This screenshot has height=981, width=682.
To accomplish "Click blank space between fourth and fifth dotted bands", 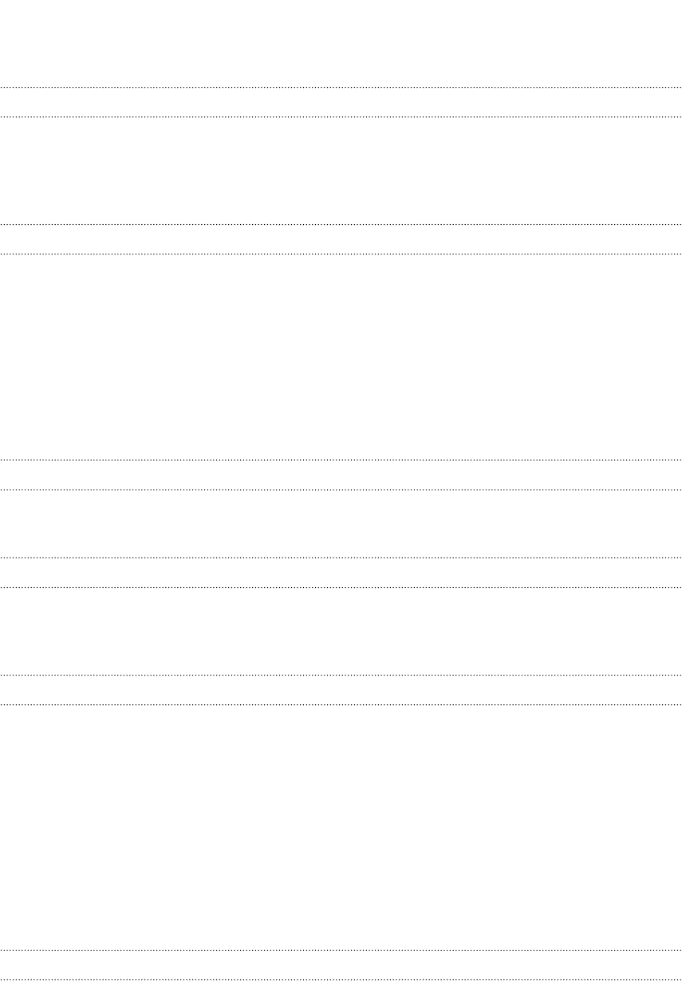I will point(341,632).
